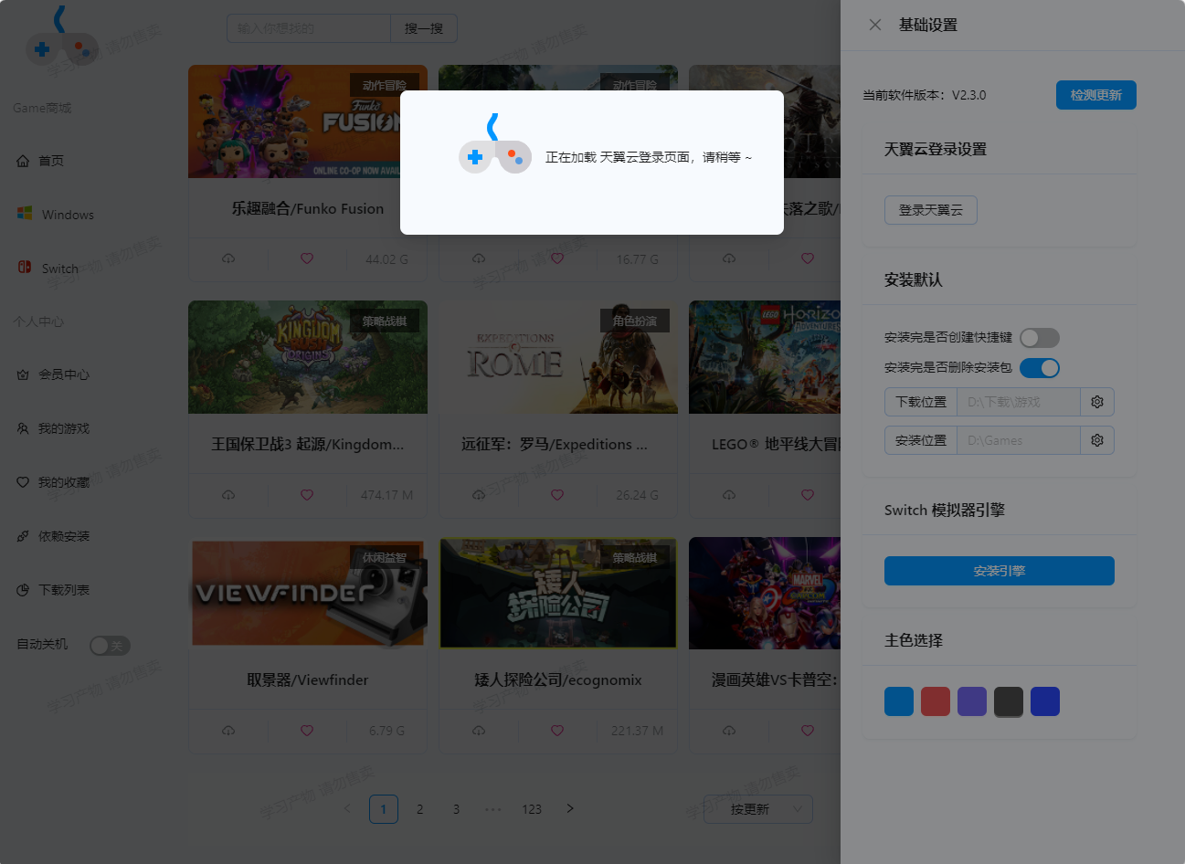
Task: Favorite Marvel vs Capcom with heart
Action: point(808,731)
